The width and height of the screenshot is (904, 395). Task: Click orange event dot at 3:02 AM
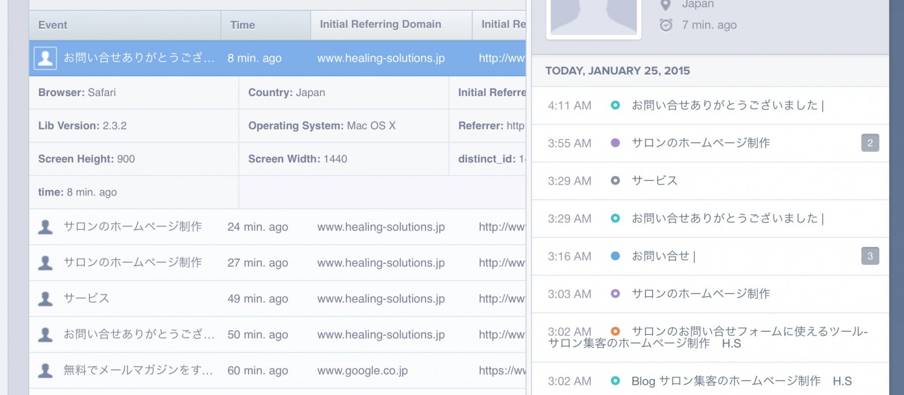point(615,332)
